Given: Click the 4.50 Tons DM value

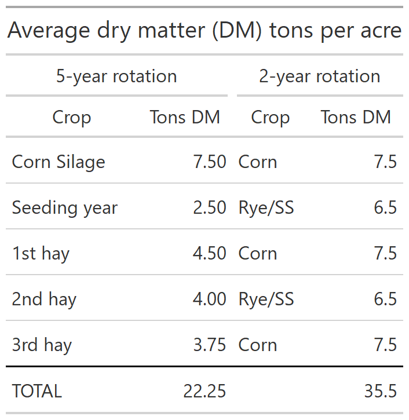Looking at the screenshot, I should click(x=210, y=253).
